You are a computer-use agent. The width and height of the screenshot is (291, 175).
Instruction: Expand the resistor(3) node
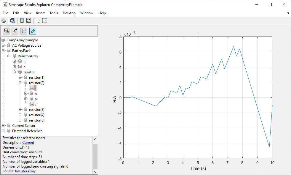pyautogui.click(x=20, y=109)
